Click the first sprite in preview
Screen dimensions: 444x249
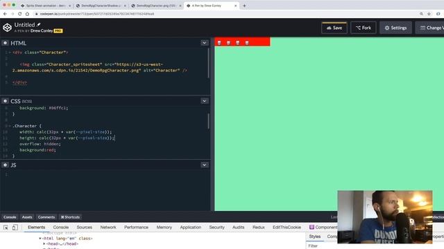pyautogui.click(x=219, y=43)
